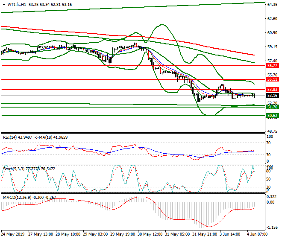Screen dimensions: 282x239
Task: Select the 31 May 05:00 time label
Action: (177, 234)
